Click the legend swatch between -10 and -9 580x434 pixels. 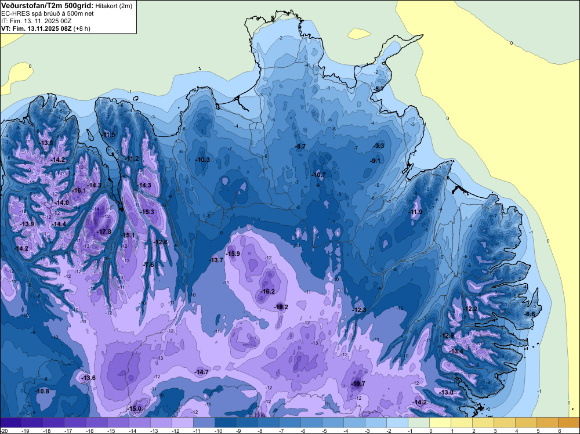[x=225, y=422]
